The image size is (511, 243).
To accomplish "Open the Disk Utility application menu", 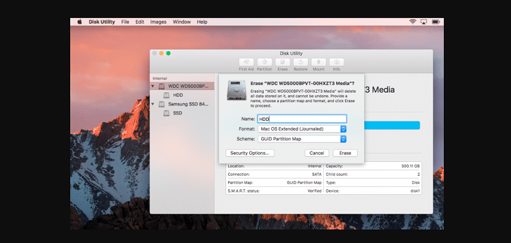I will tap(102, 22).
